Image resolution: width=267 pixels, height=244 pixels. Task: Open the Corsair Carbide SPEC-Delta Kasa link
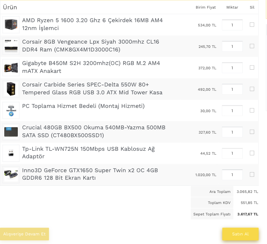tap(92, 88)
